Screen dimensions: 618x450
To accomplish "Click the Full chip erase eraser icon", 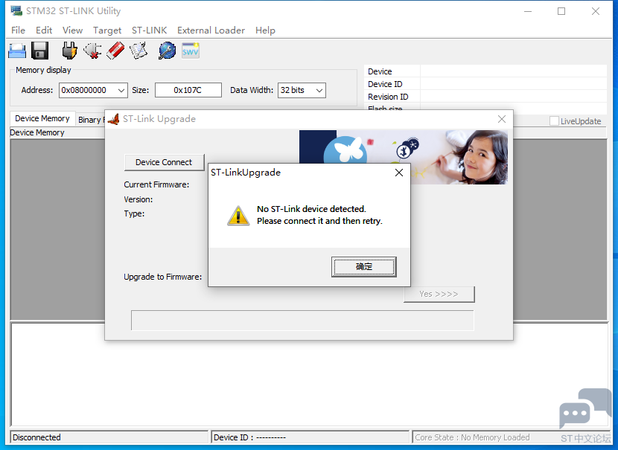I will [115, 51].
